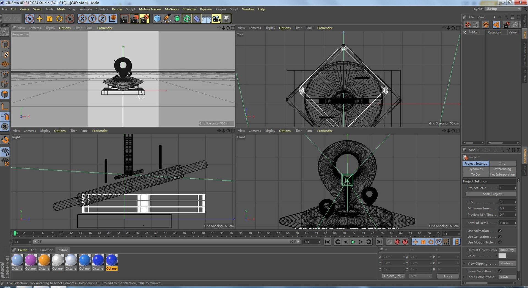Select the Move tool in top toolbar
528x288 pixels.
coord(40,19)
